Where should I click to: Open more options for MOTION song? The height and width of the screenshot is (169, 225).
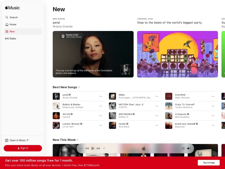click(157, 106)
